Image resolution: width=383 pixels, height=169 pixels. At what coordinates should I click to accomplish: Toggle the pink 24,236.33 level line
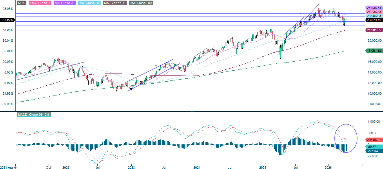(x=374, y=12)
